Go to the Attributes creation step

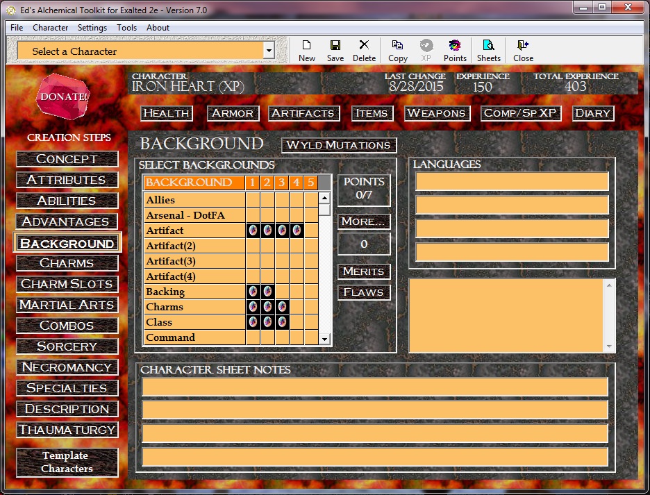coord(67,180)
